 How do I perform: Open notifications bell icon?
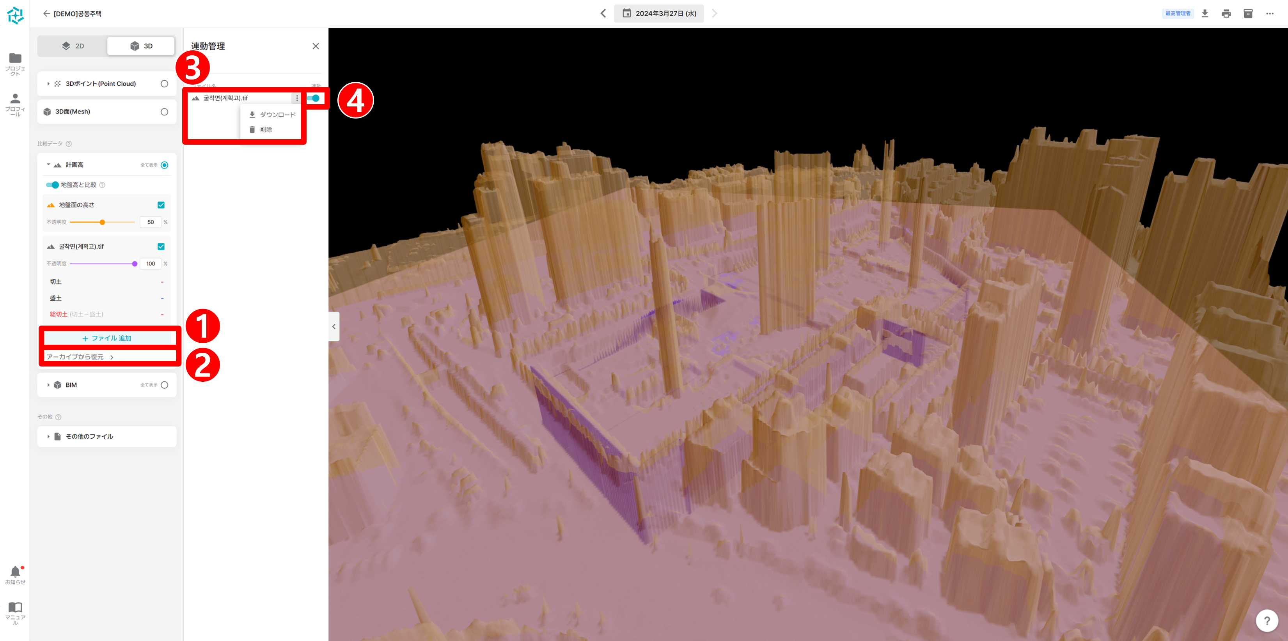click(15, 571)
